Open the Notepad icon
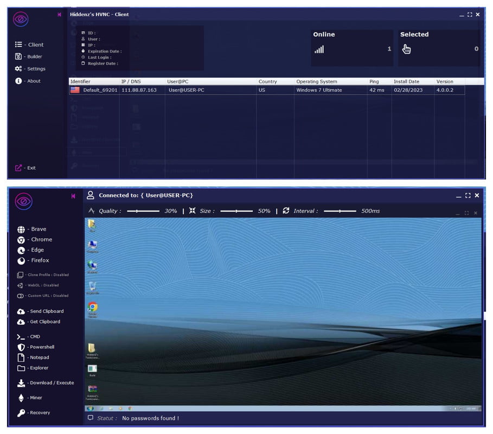Image resolution: width=493 pixels, height=434 pixels. pos(21,358)
